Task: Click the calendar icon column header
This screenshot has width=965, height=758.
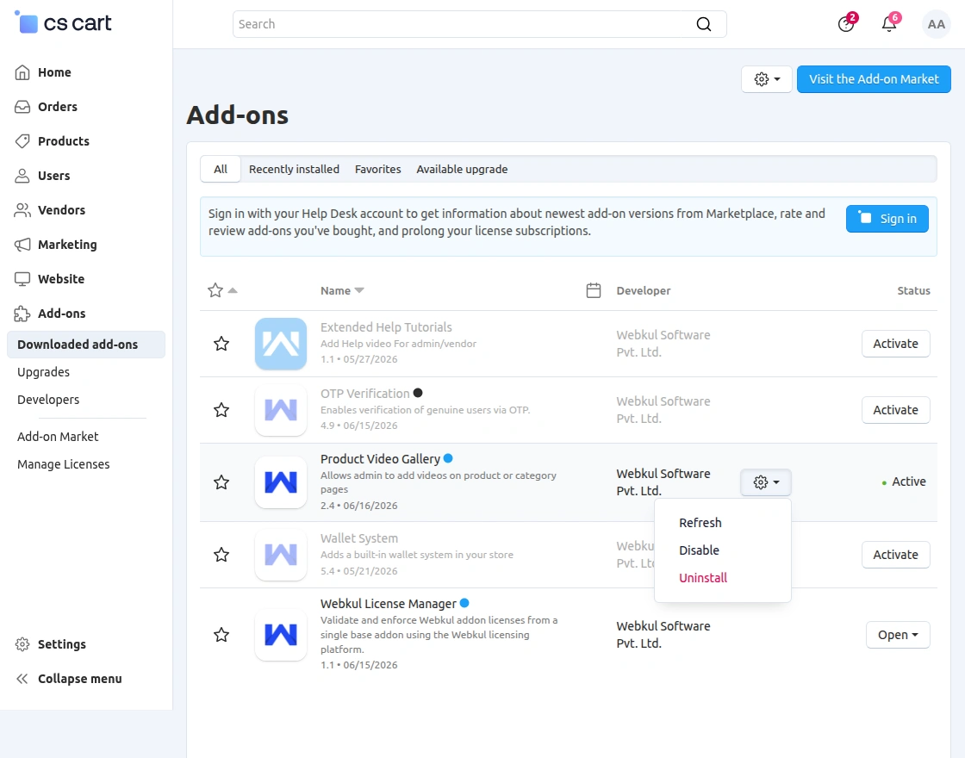Action: pyautogui.click(x=594, y=290)
